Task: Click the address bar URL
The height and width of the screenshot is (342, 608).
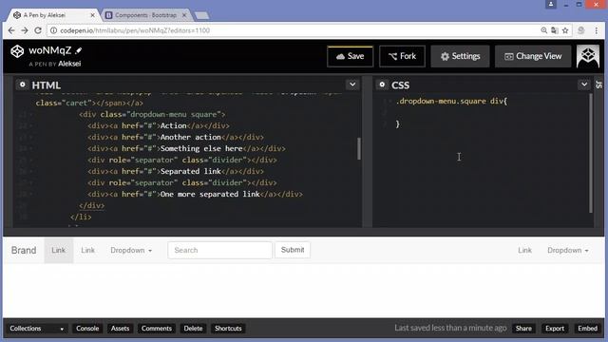Action: pyautogui.click(x=135, y=30)
